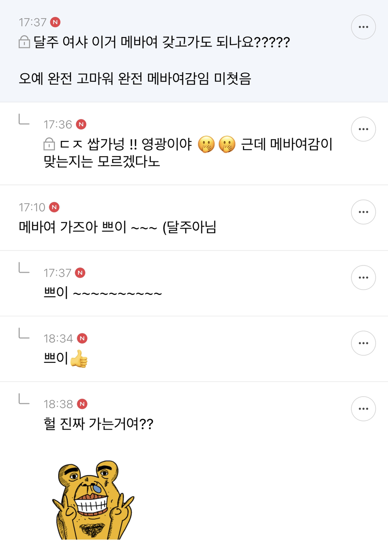Tap the three-dot menu on 메바여 가즈아 comment
This screenshot has height=542, width=388.
363,212
